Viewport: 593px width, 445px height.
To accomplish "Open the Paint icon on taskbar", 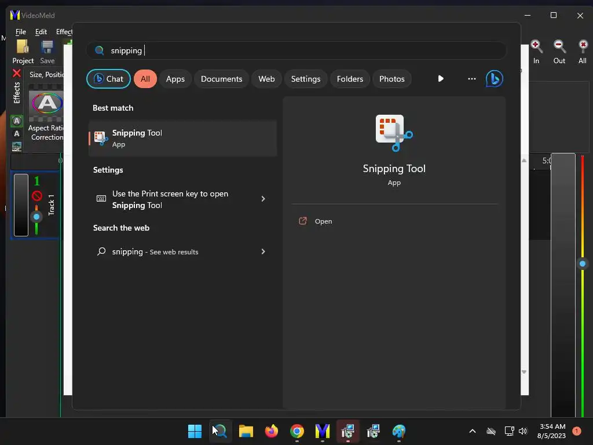I will pyautogui.click(x=398, y=431).
